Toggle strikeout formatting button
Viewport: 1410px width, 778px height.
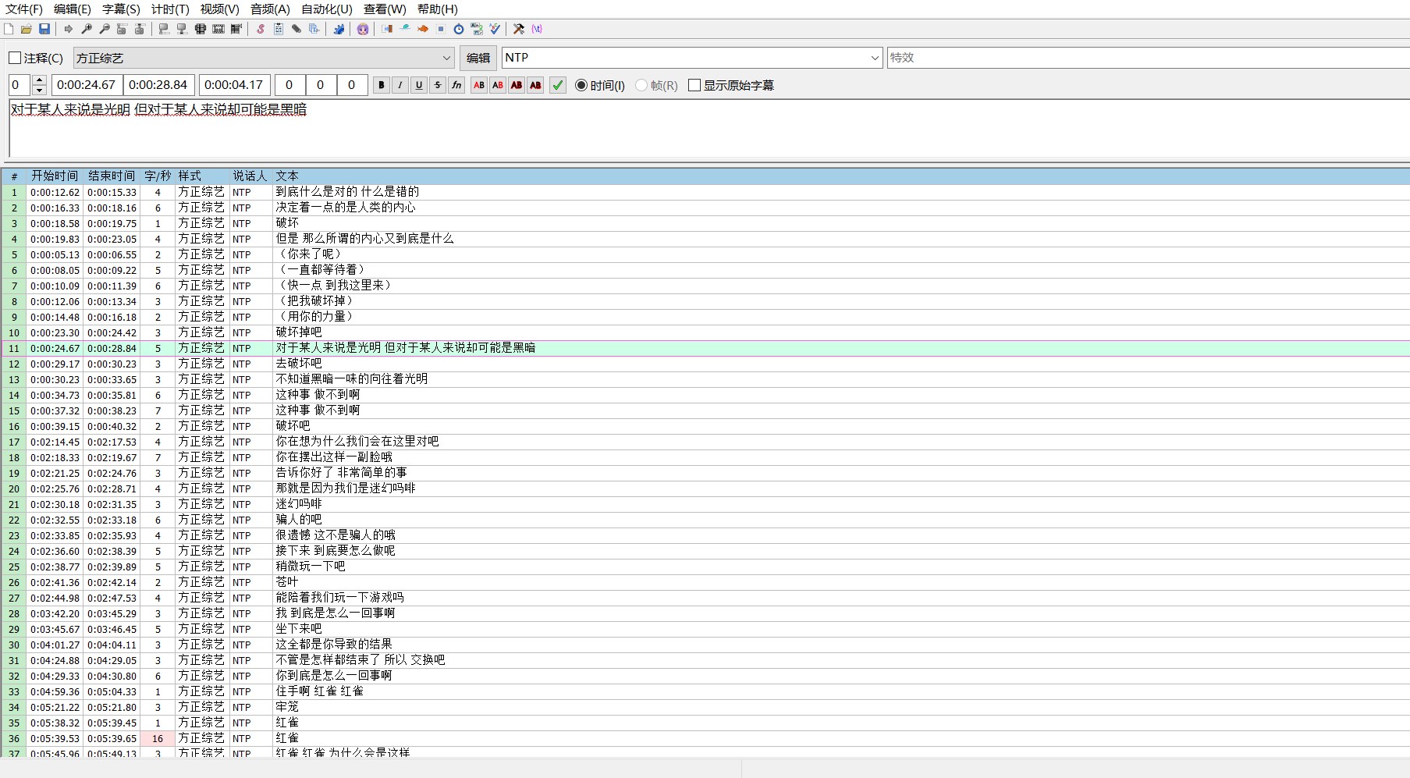point(438,85)
